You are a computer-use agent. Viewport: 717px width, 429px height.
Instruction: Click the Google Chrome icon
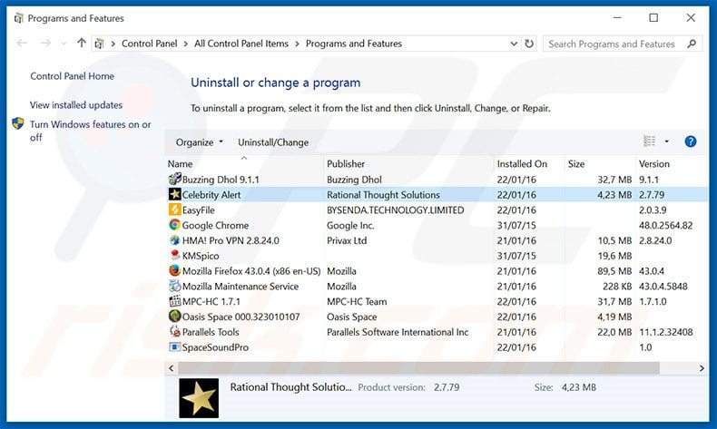[174, 225]
